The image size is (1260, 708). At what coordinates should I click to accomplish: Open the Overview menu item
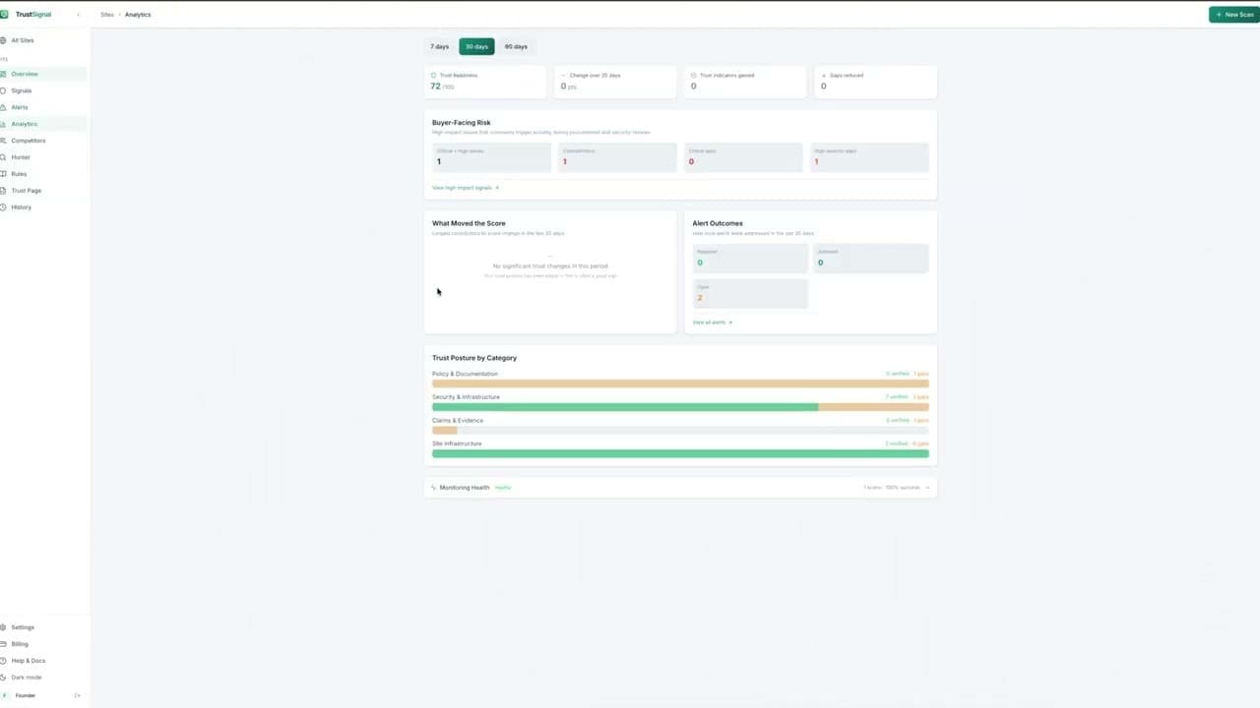(x=25, y=74)
